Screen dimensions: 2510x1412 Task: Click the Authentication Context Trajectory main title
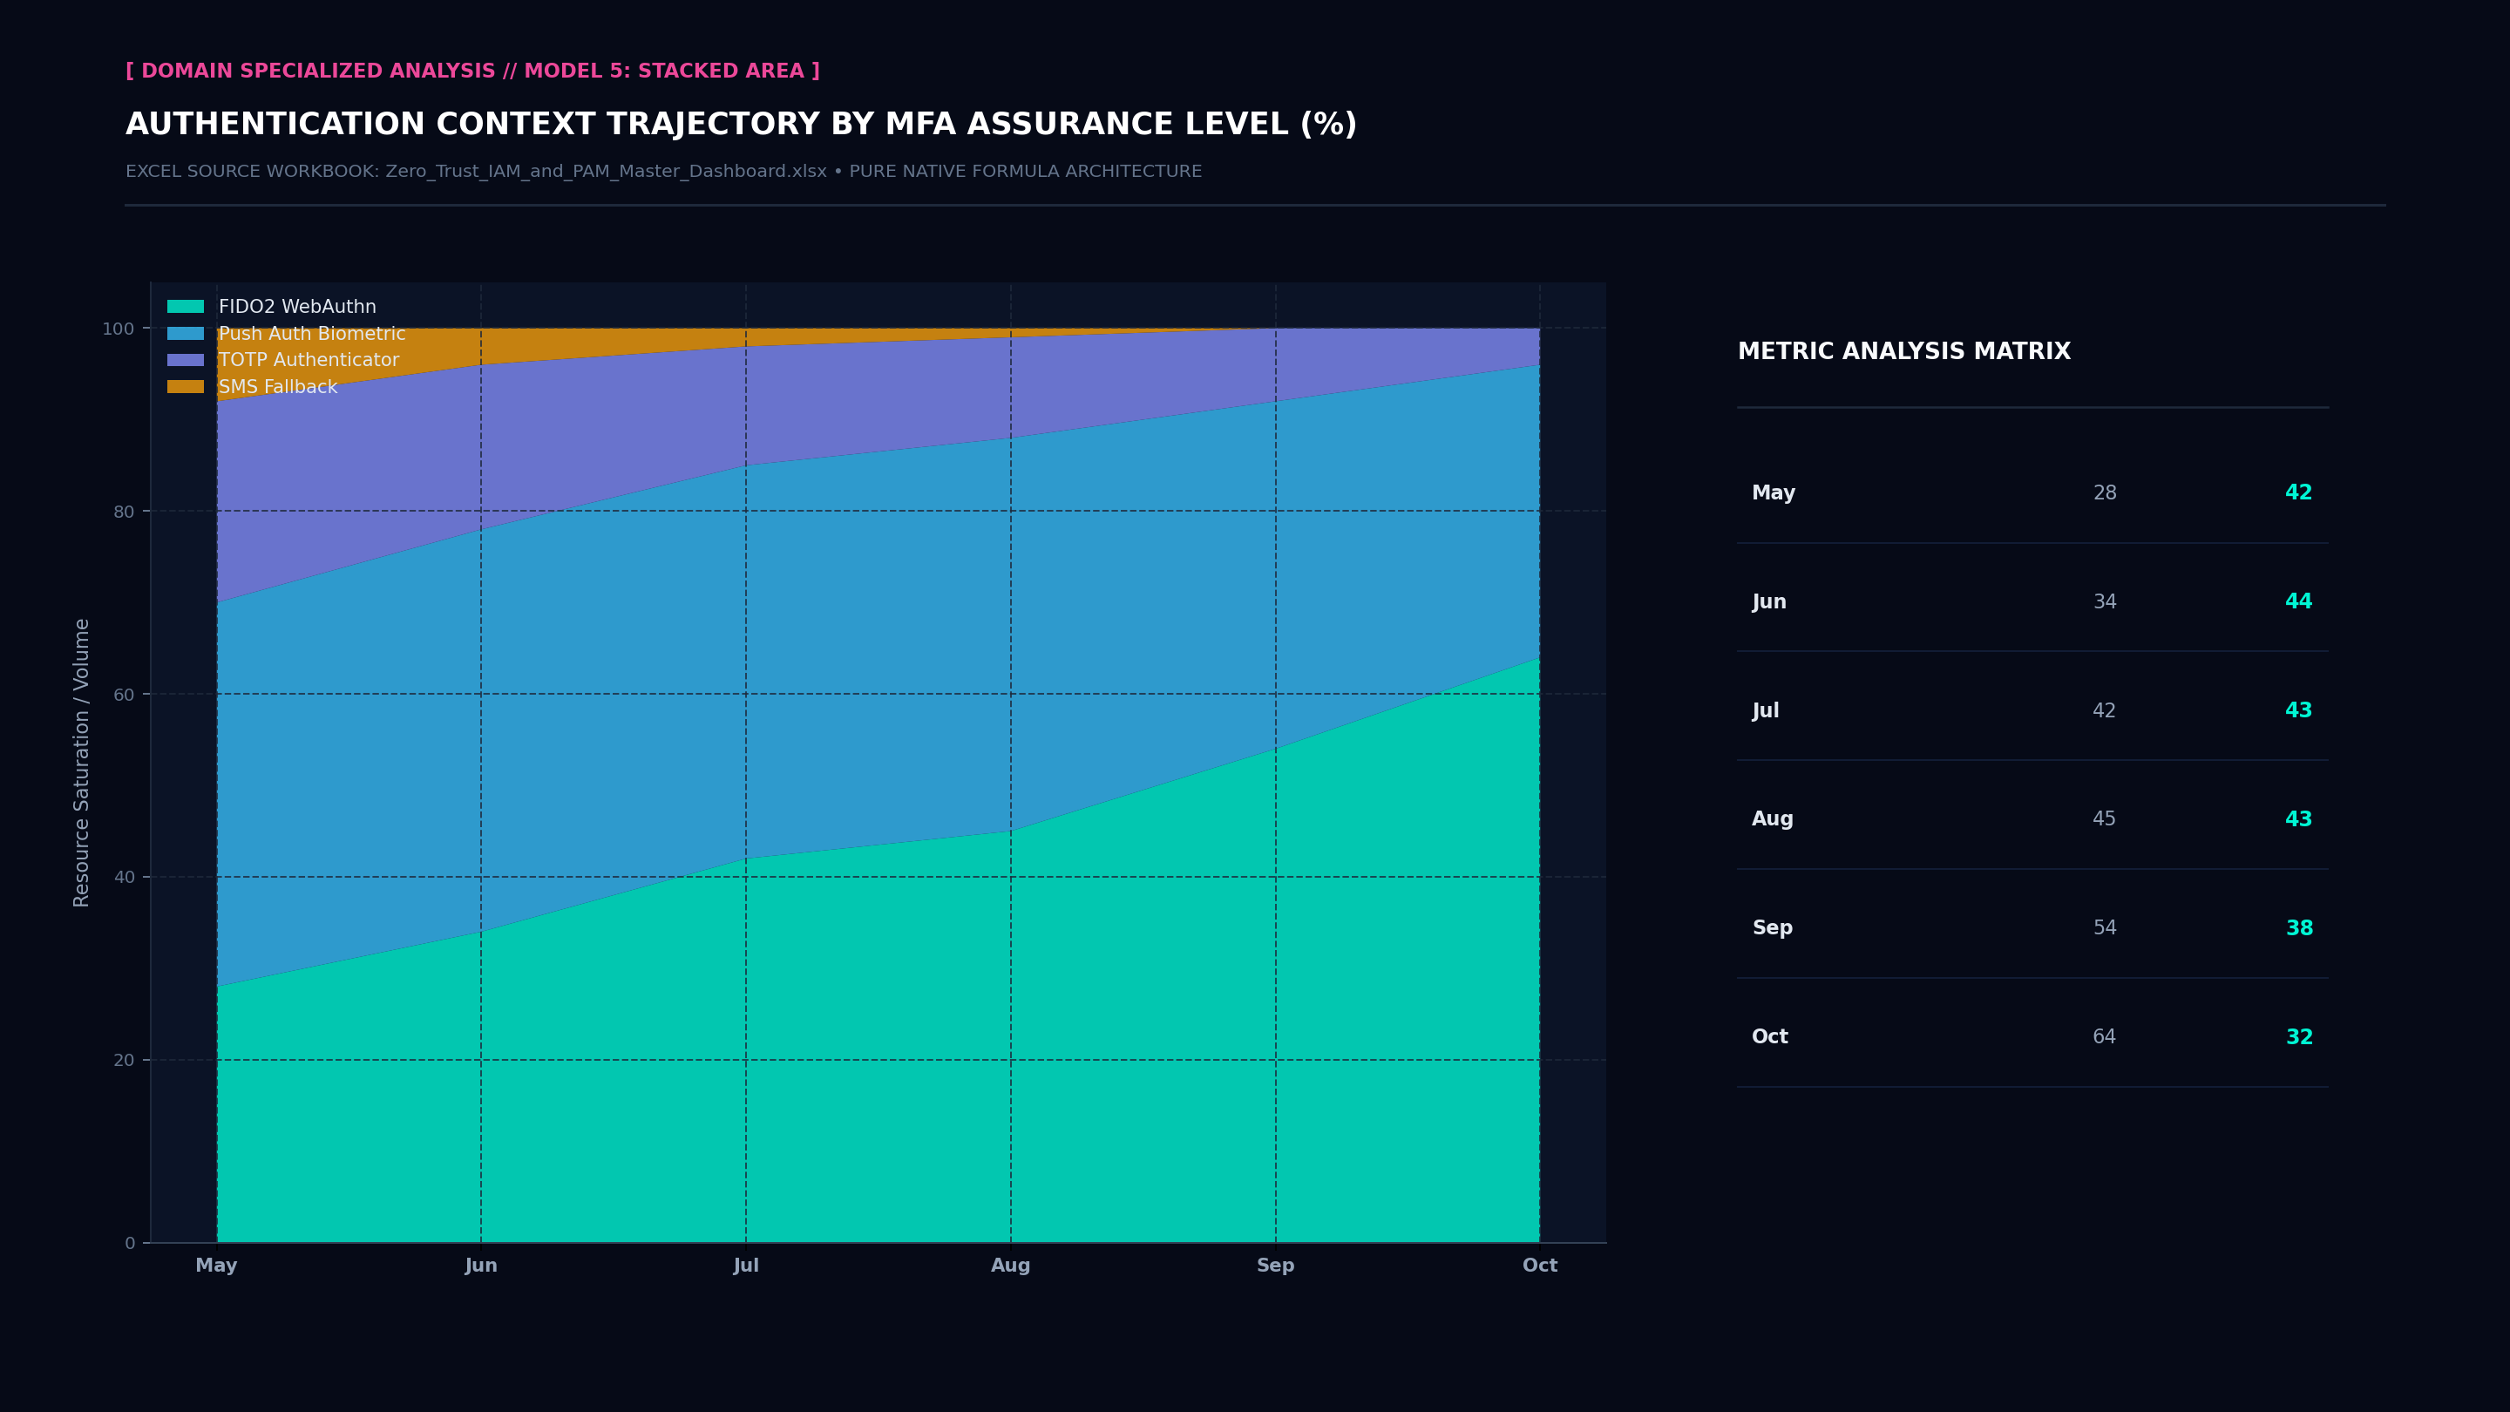tap(742, 125)
